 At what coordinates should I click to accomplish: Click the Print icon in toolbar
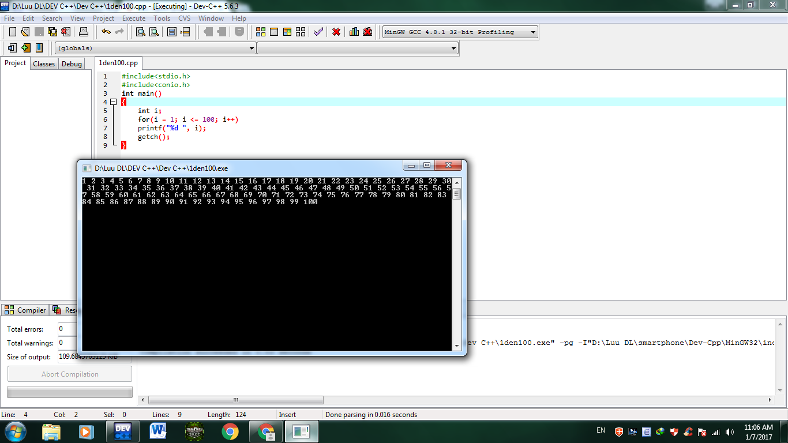(x=84, y=32)
